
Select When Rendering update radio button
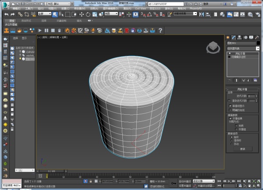pos(231,141)
